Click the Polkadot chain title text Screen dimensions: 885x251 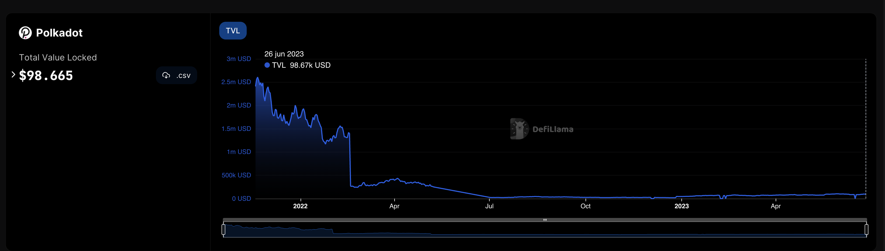pyautogui.click(x=59, y=33)
